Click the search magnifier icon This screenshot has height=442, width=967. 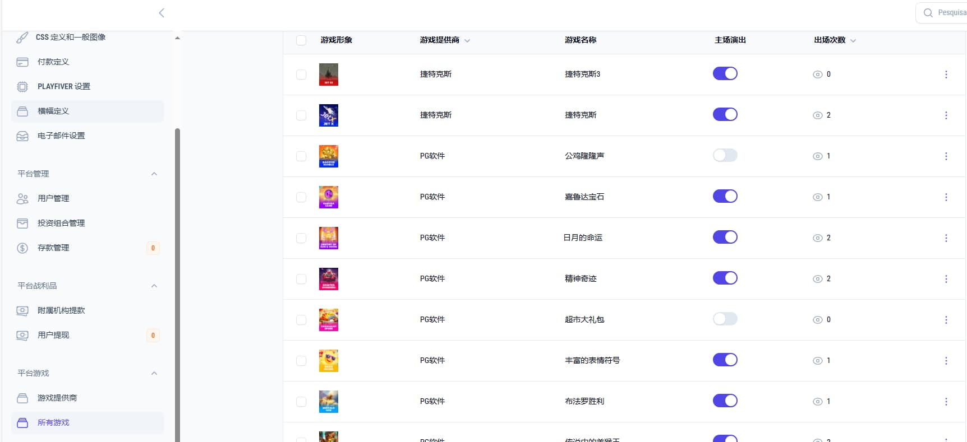pos(928,13)
